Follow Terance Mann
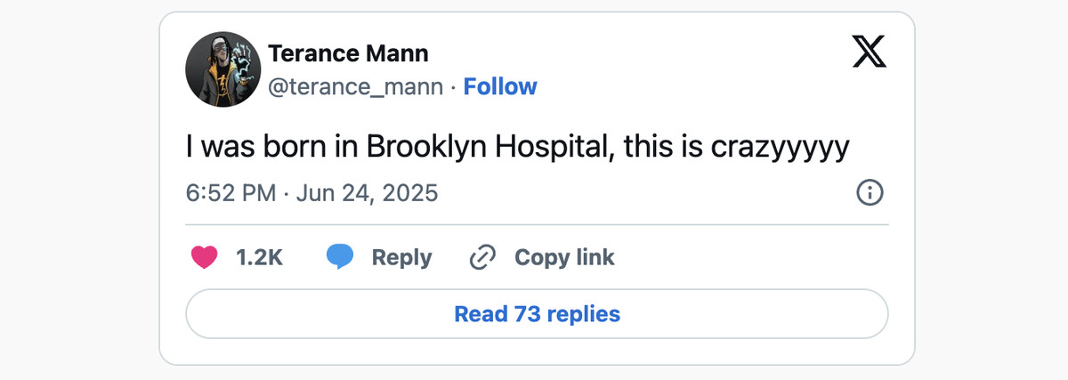Image resolution: width=1068 pixels, height=380 pixels. point(500,86)
